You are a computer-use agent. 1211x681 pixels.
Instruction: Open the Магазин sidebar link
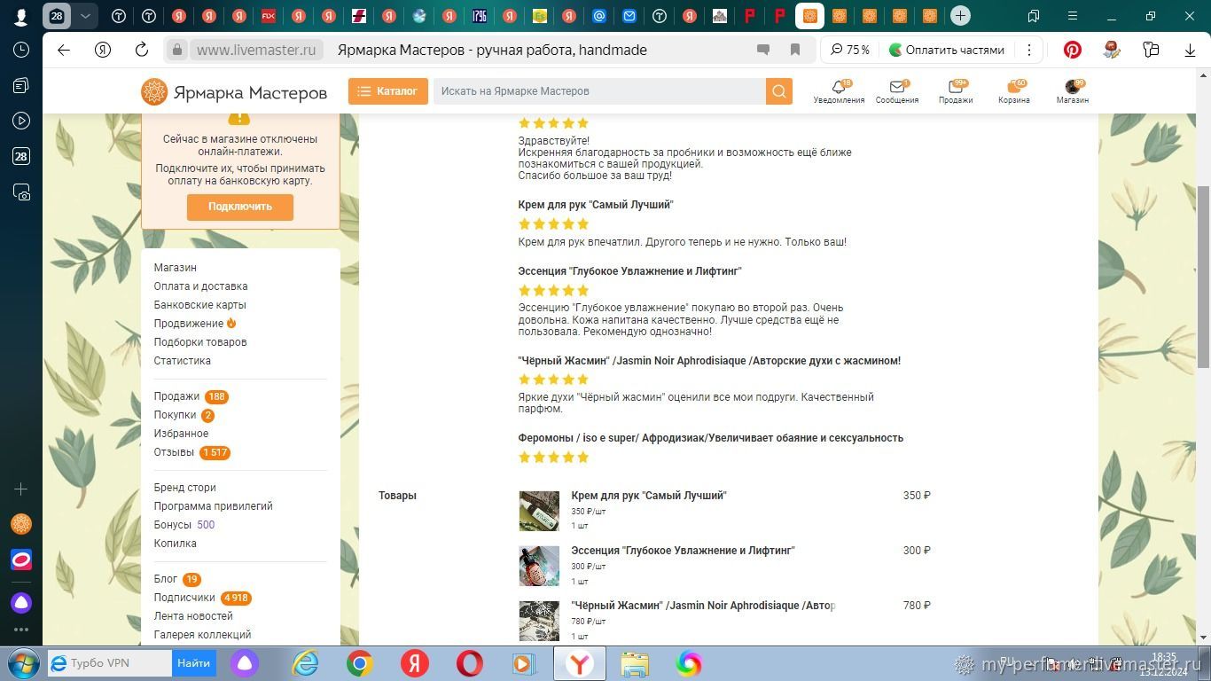click(176, 268)
